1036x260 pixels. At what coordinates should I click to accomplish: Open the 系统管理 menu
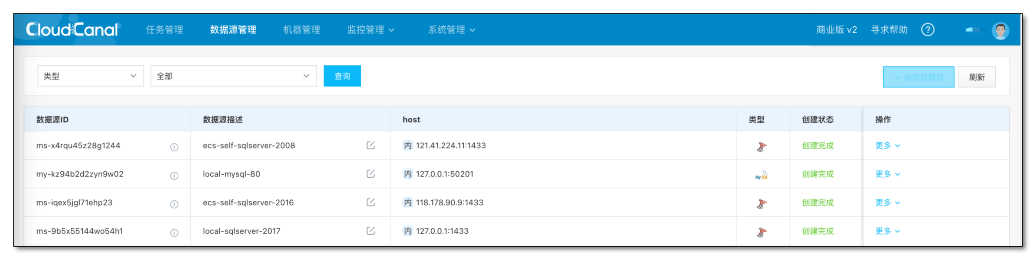[x=452, y=30]
